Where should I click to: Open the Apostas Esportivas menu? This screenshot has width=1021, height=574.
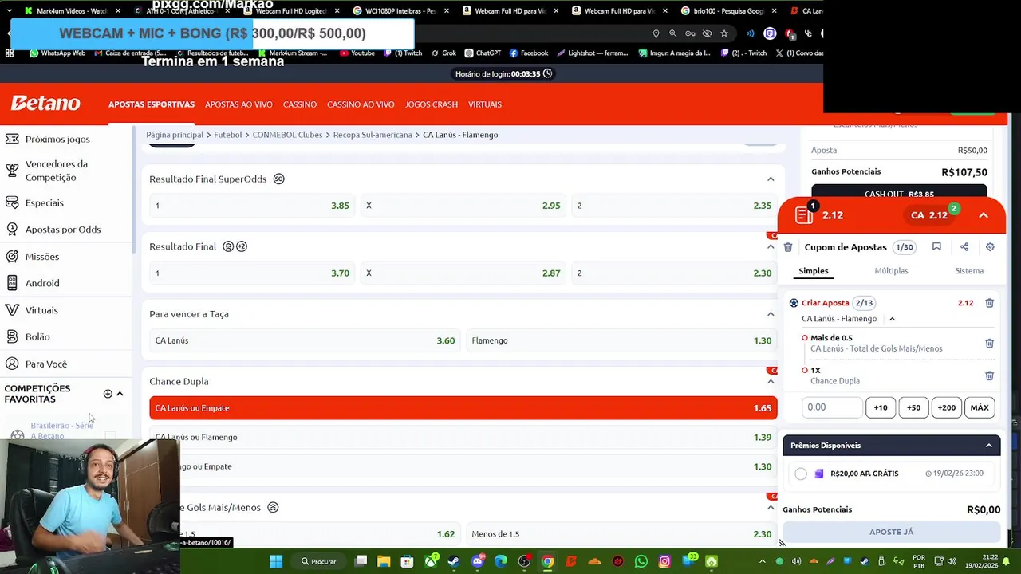(x=152, y=104)
